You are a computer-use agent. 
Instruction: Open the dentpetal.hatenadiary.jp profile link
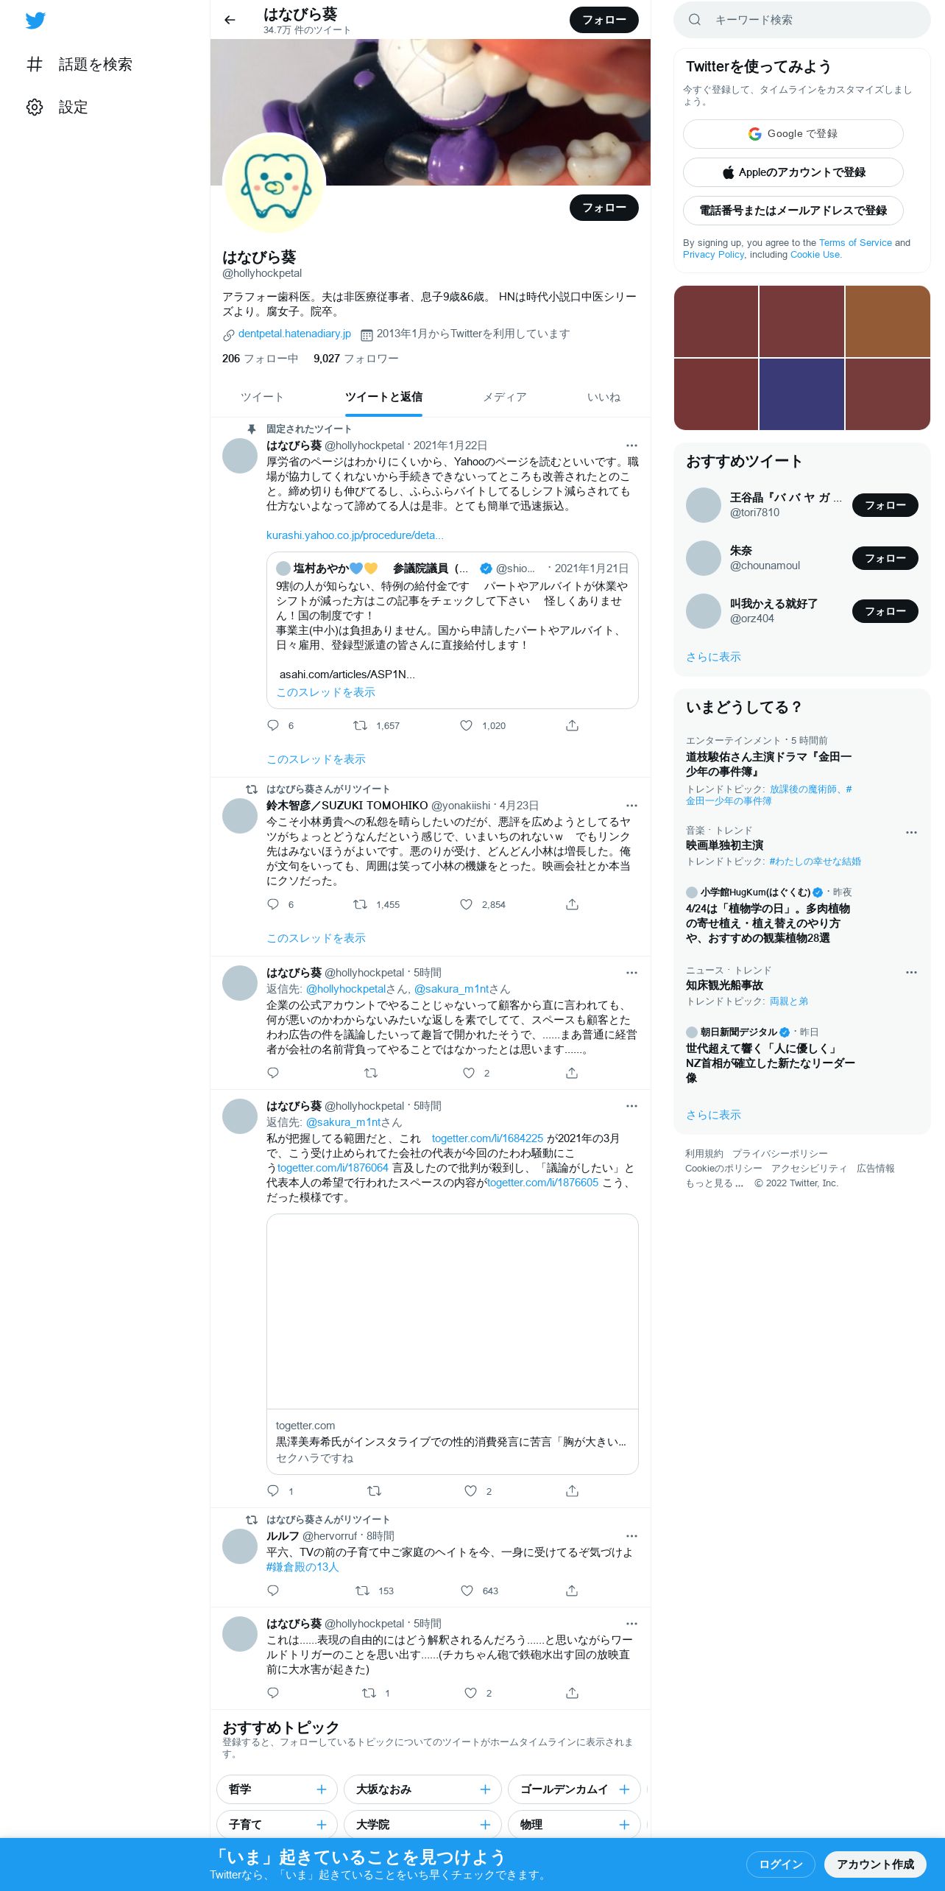point(294,334)
